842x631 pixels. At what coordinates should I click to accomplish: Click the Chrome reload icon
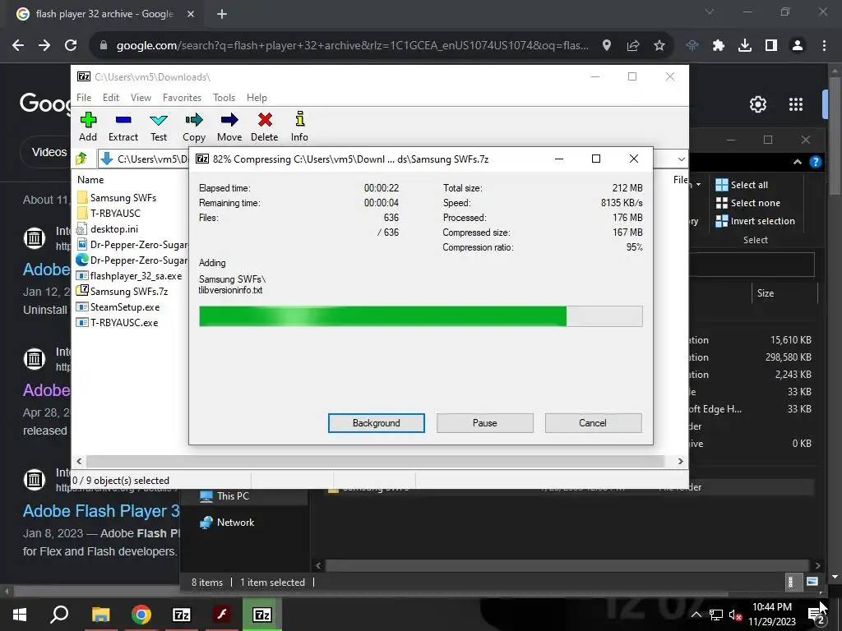pyautogui.click(x=71, y=46)
